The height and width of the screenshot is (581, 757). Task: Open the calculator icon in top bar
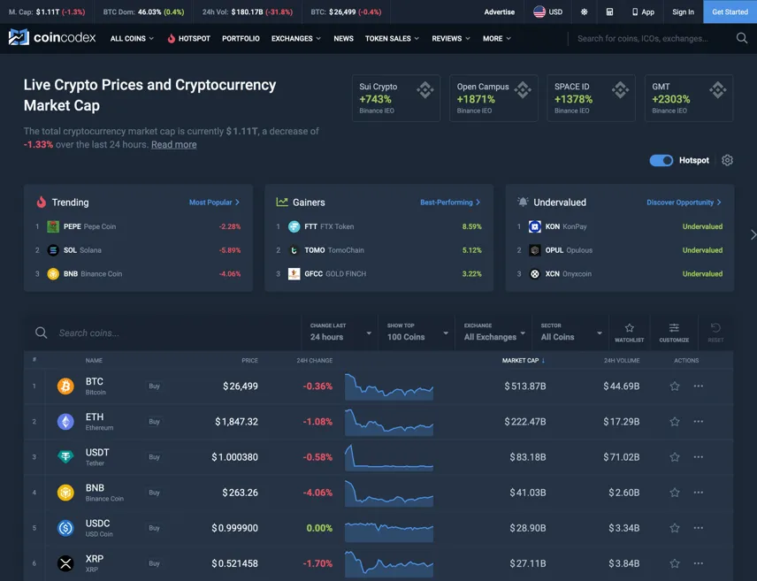(x=609, y=12)
